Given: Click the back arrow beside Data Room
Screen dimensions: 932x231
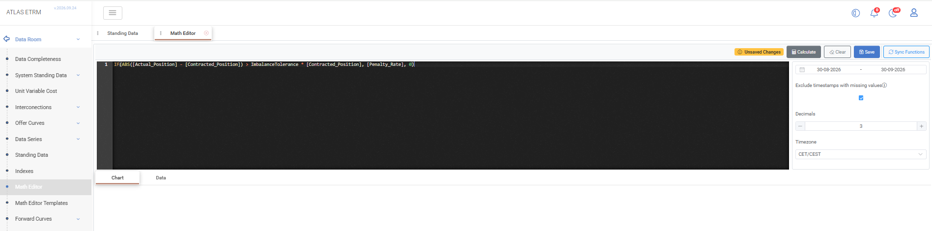Looking at the screenshot, I should 6,39.
